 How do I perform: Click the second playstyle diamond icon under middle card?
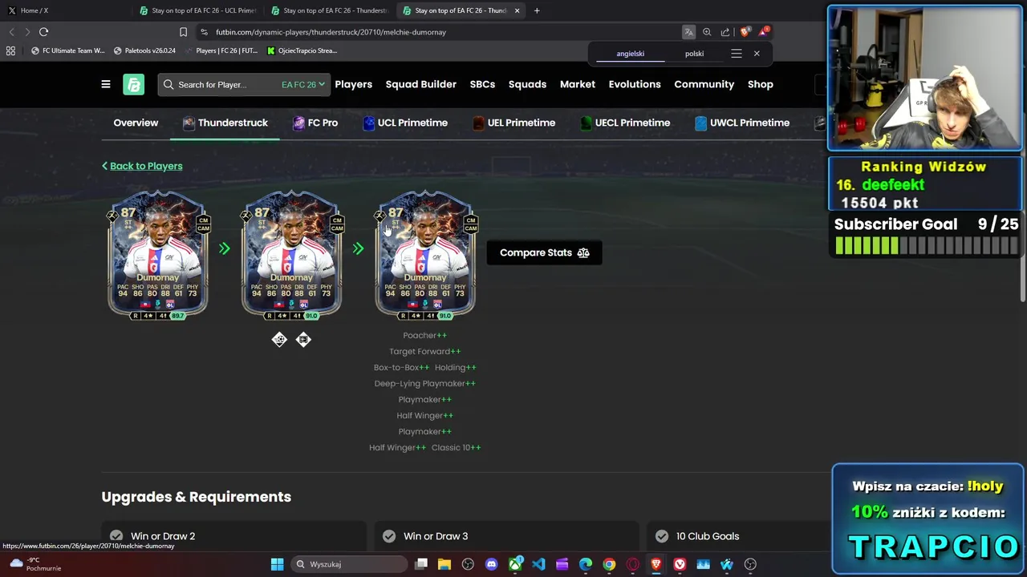303,340
